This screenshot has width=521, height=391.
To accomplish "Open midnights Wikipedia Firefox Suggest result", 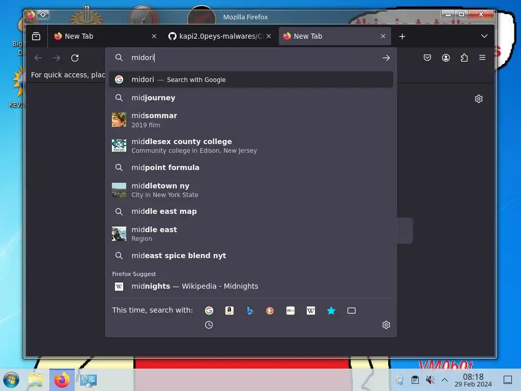I will [x=251, y=286].
